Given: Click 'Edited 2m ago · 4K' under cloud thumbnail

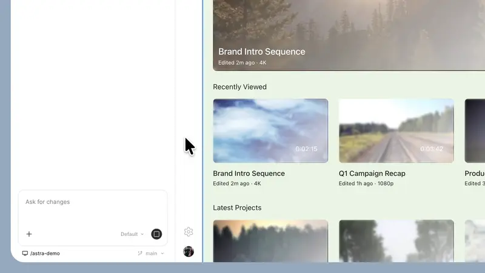Looking at the screenshot, I should click(x=237, y=184).
